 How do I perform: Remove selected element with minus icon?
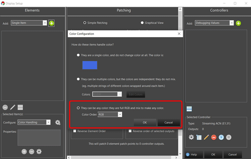point(5,107)
